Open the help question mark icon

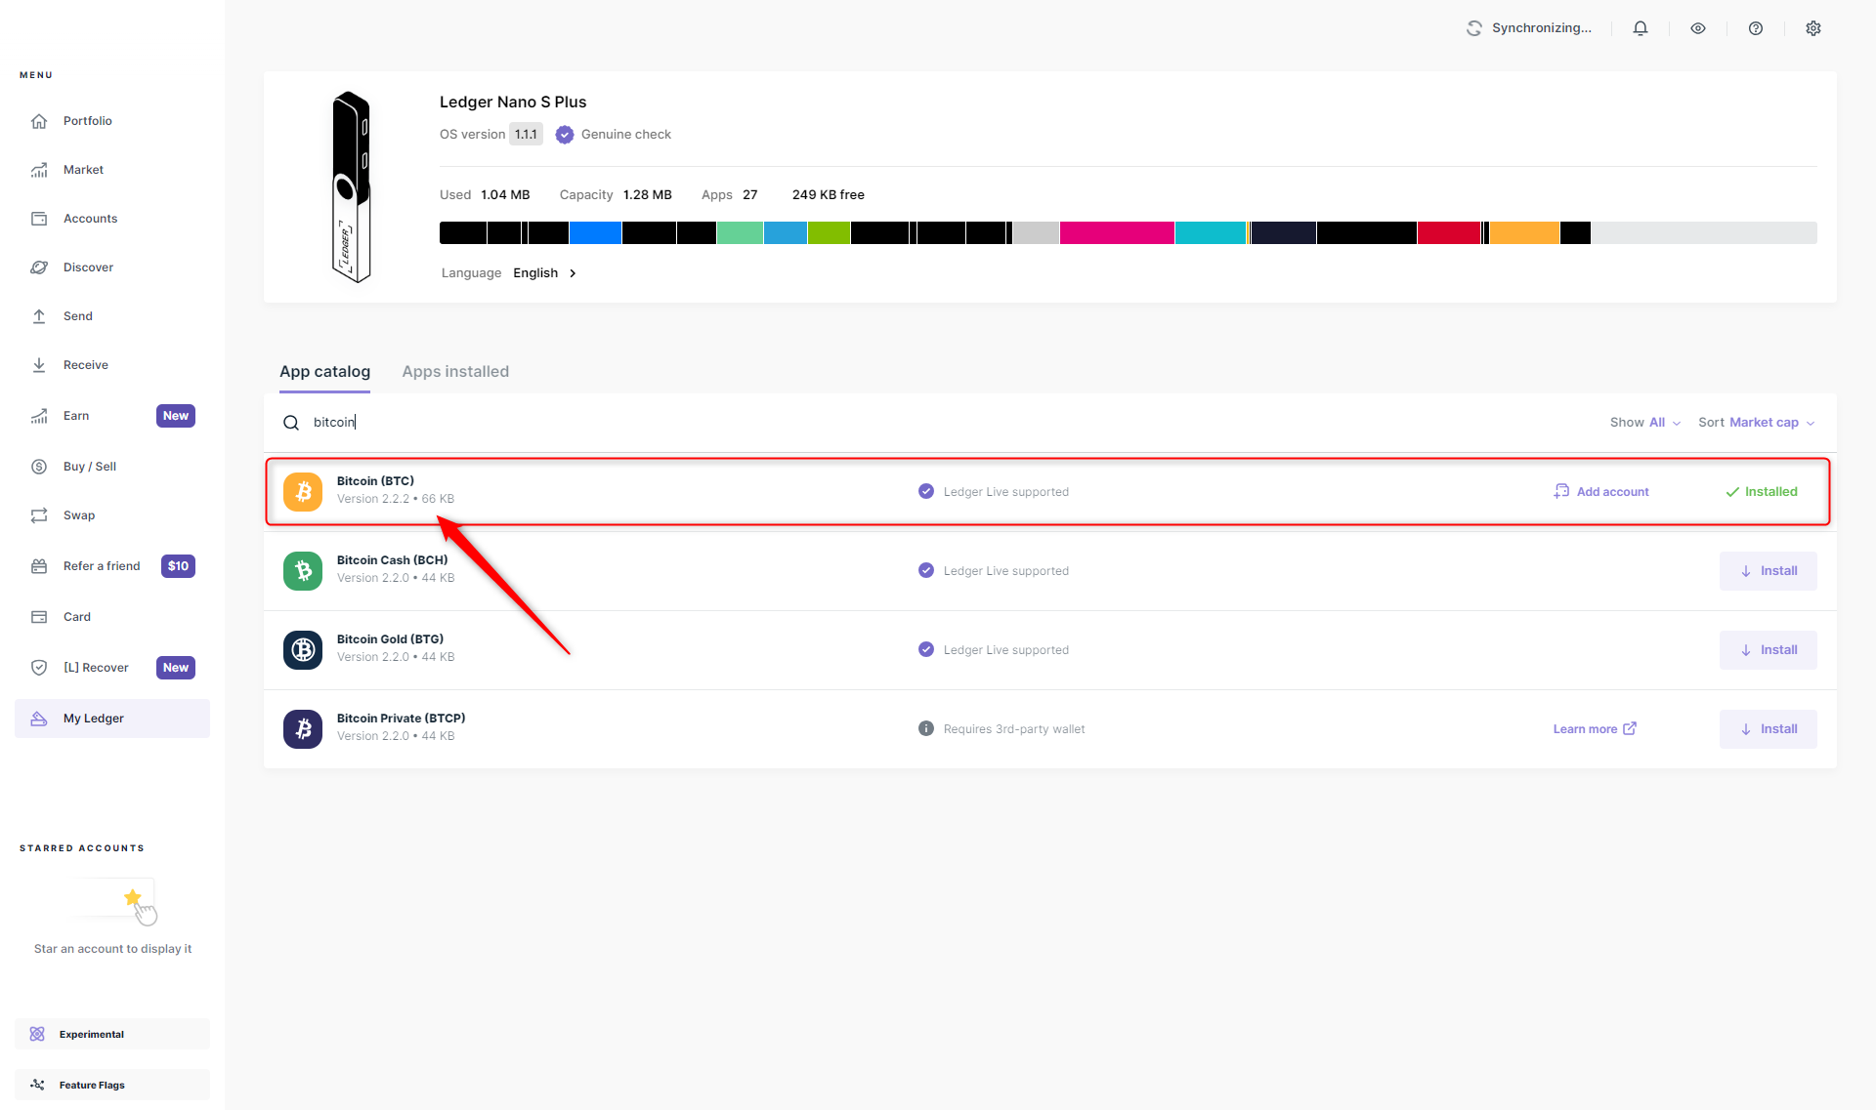[1756, 28]
